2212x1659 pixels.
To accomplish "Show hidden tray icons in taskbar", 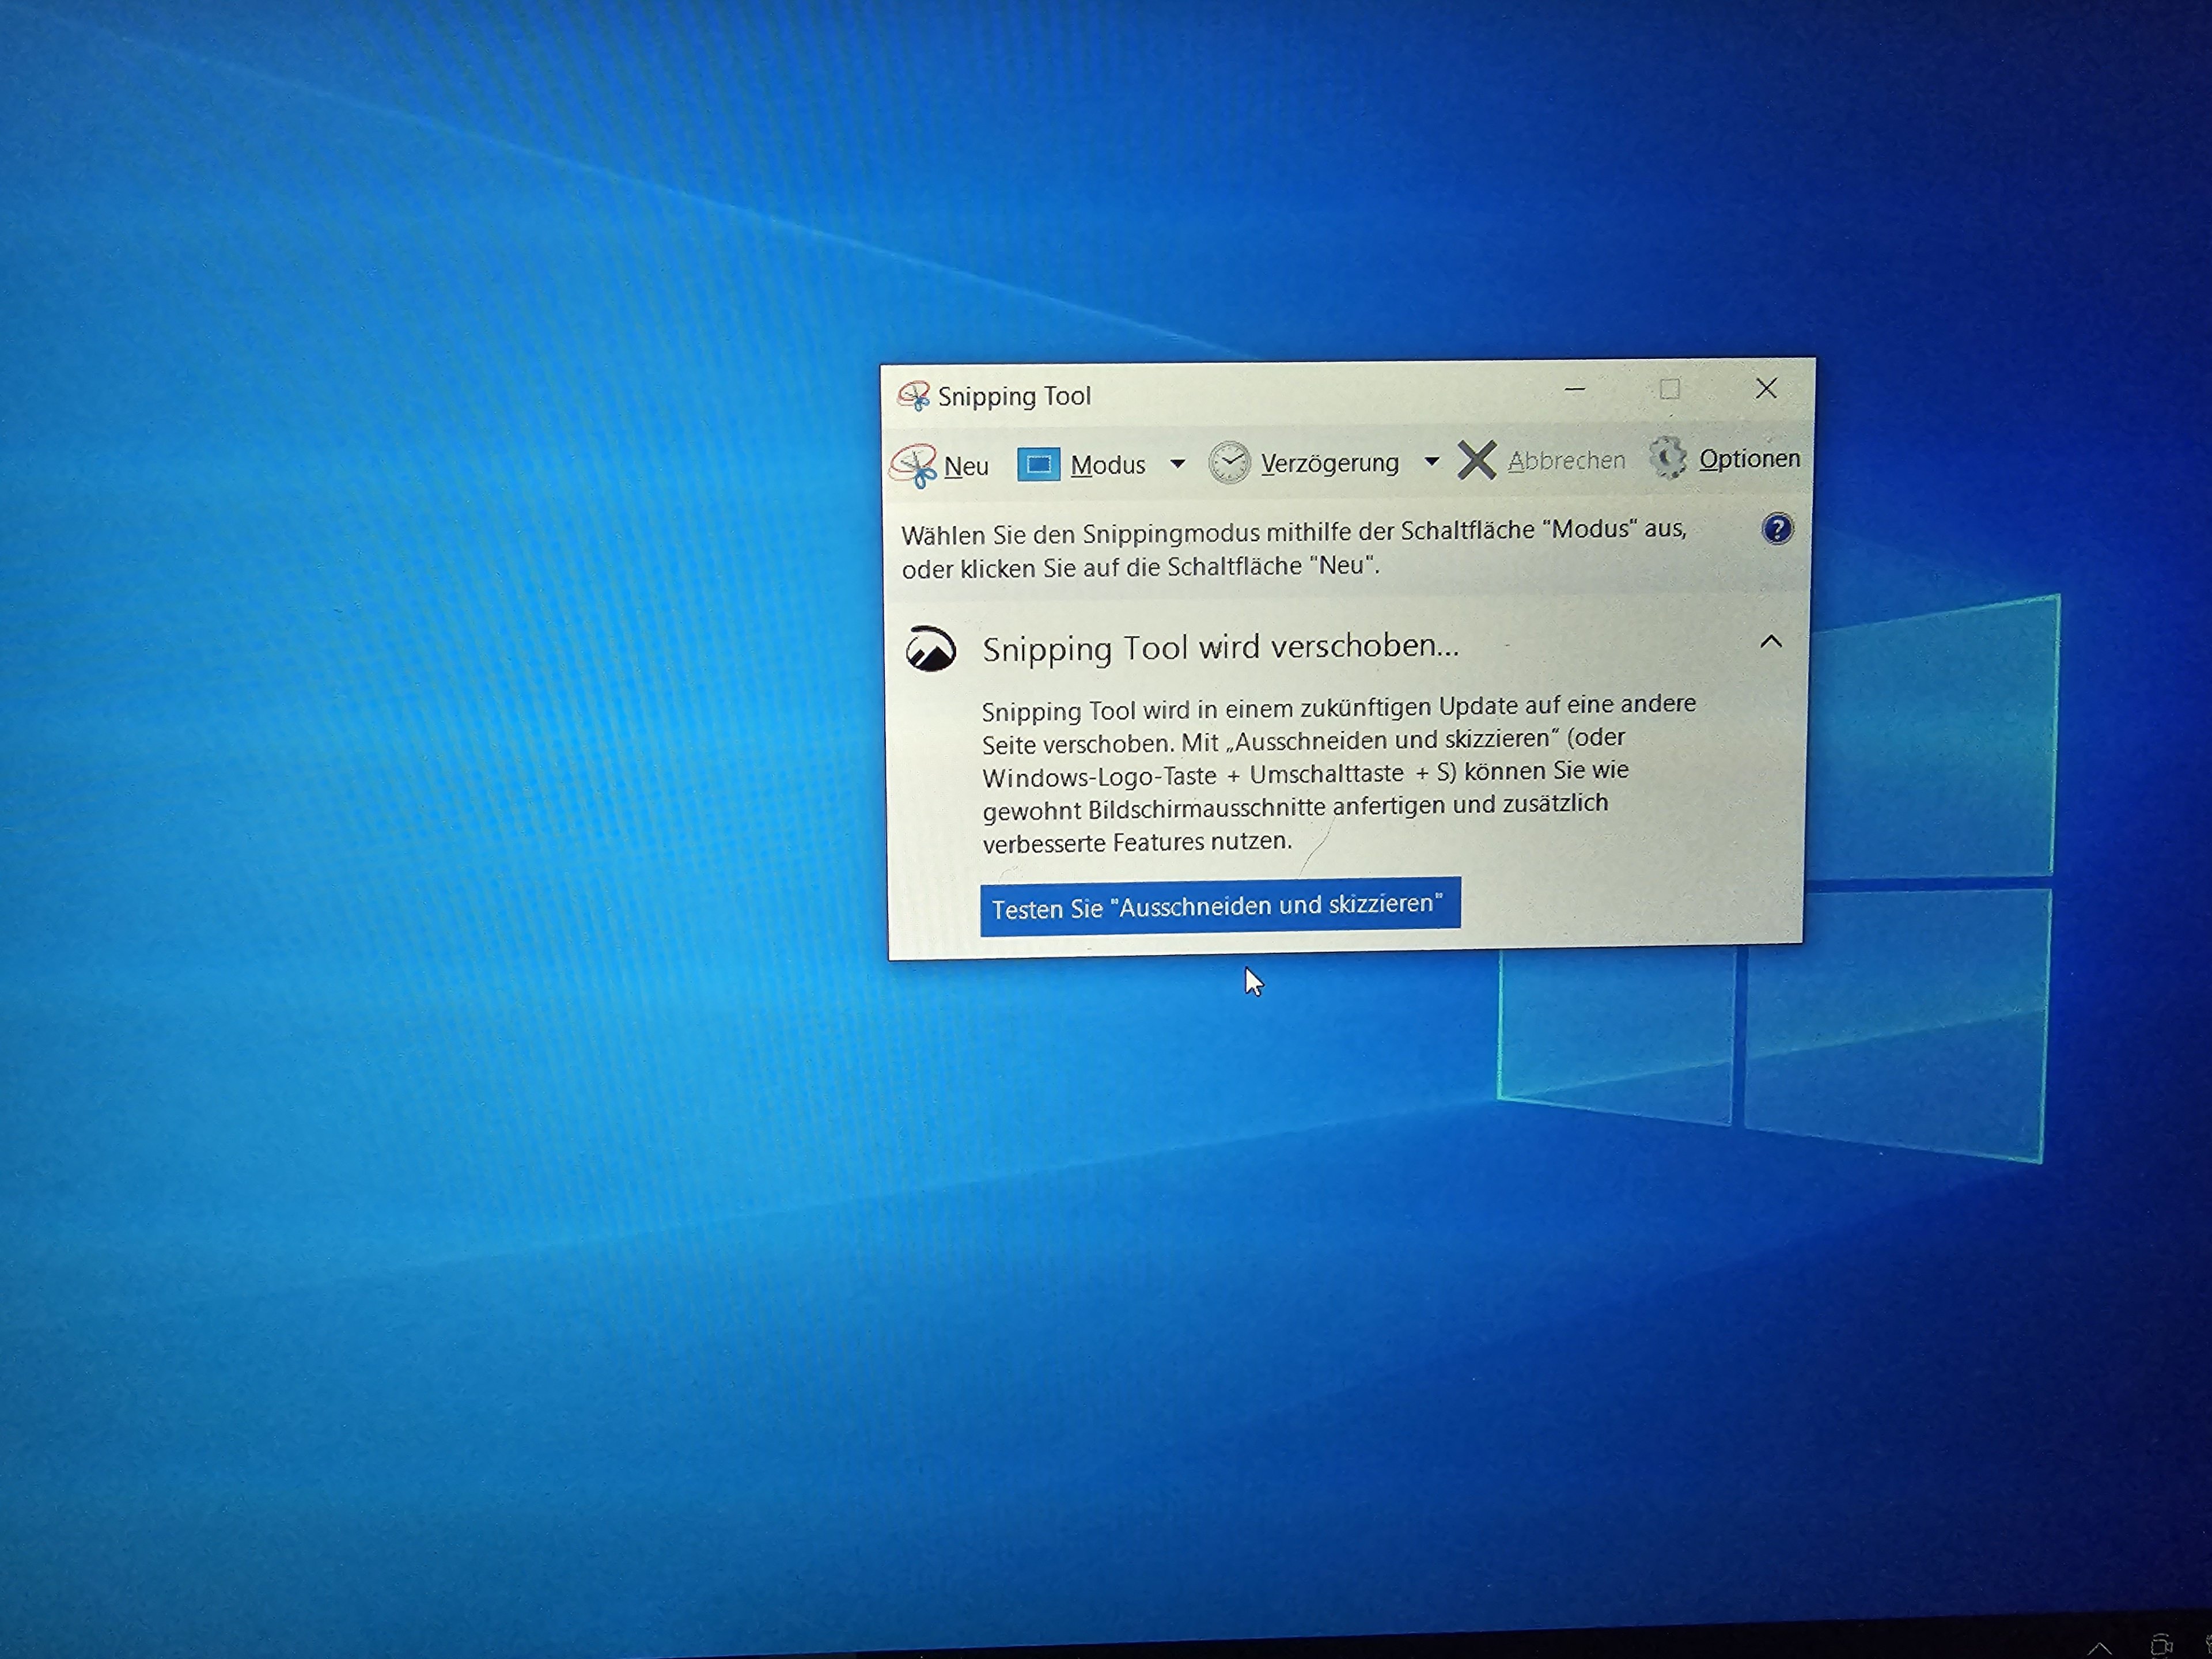I will coord(2099,1648).
